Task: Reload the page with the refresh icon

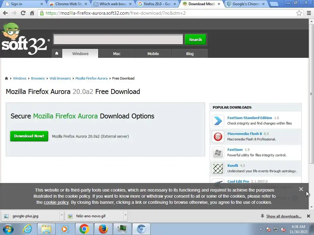Action: (x=23, y=13)
